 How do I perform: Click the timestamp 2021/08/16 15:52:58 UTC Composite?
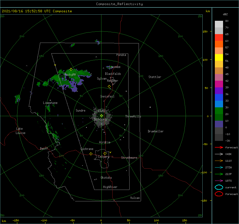tap(37, 11)
